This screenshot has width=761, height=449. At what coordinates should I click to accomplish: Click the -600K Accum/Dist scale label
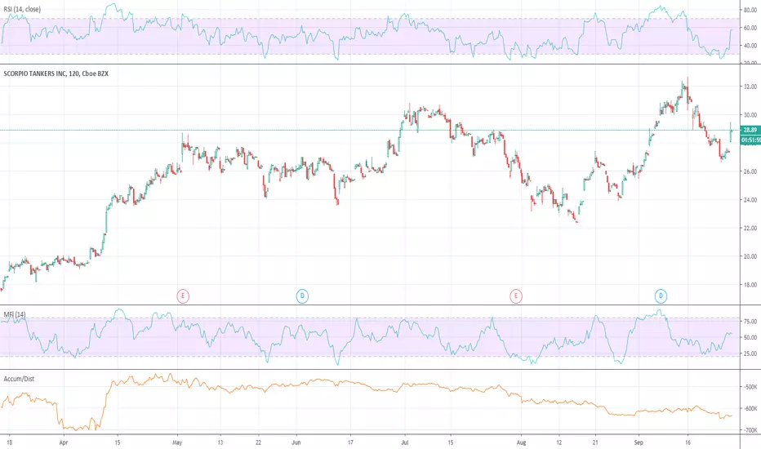(x=750, y=409)
